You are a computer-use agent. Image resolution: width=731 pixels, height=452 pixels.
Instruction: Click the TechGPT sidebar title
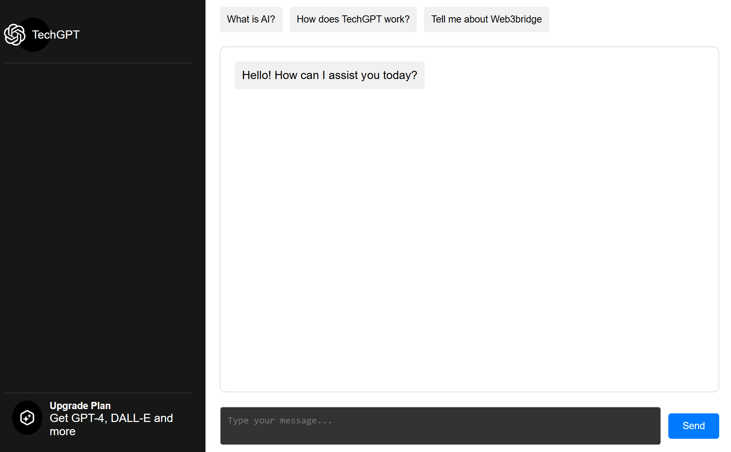click(x=56, y=35)
